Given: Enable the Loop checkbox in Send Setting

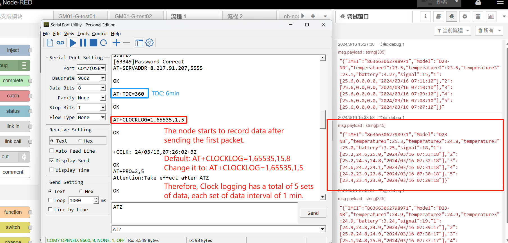Looking at the screenshot, I should click(50, 200).
